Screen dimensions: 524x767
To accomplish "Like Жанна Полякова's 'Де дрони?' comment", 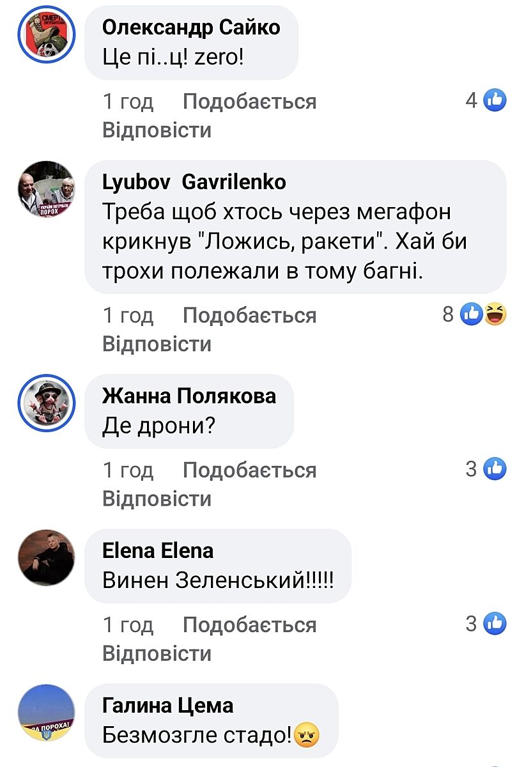I will click(249, 470).
